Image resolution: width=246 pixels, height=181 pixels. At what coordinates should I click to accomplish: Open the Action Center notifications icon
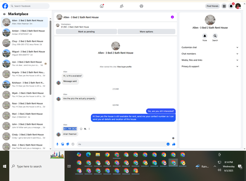tap(240, 167)
